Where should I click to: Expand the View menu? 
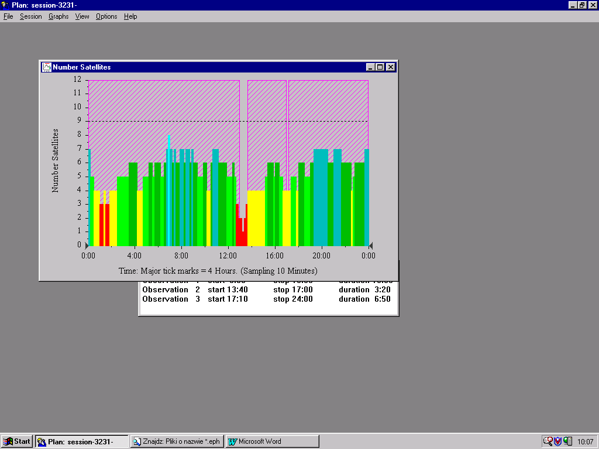(82, 16)
